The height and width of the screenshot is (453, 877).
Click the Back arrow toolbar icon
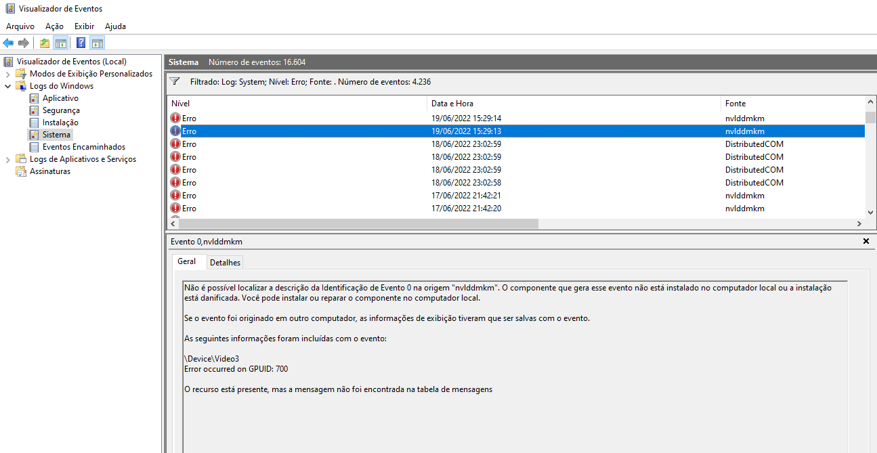click(x=9, y=43)
